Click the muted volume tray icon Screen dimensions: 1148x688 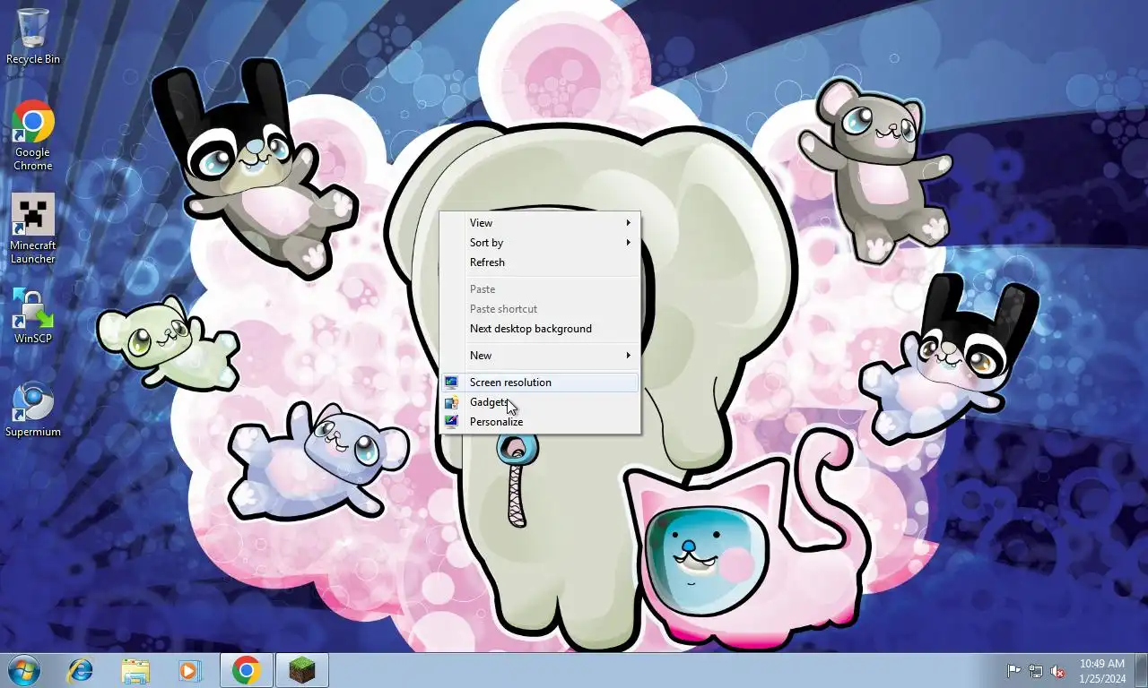pyautogui.click(x=1058, y=671)
